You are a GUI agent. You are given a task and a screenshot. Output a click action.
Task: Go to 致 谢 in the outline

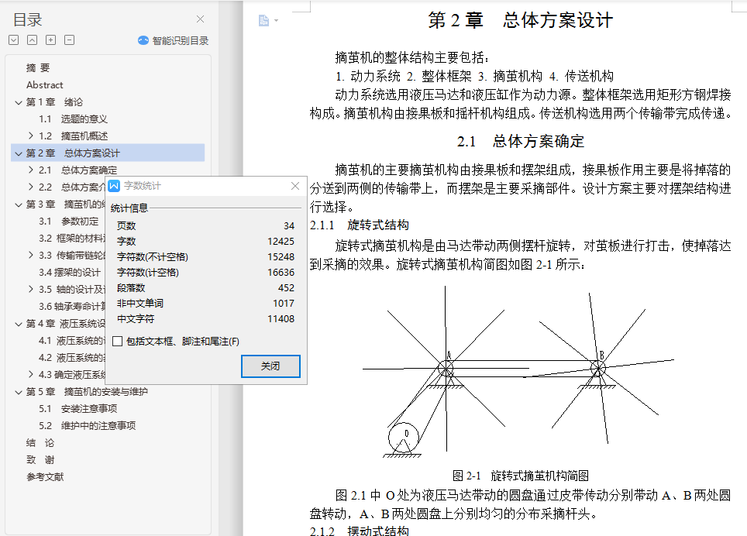[x=40, y=460]
